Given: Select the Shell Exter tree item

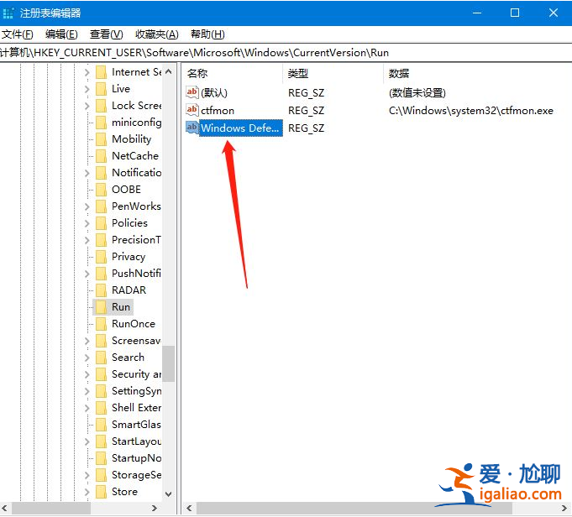Looking at the screenshot, I should click(x=136, y=408).
